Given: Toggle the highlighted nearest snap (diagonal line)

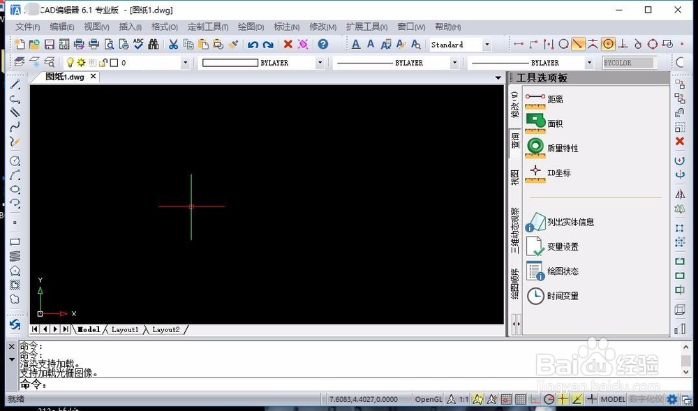Looking at the screenshot, I should pos(578,44).
